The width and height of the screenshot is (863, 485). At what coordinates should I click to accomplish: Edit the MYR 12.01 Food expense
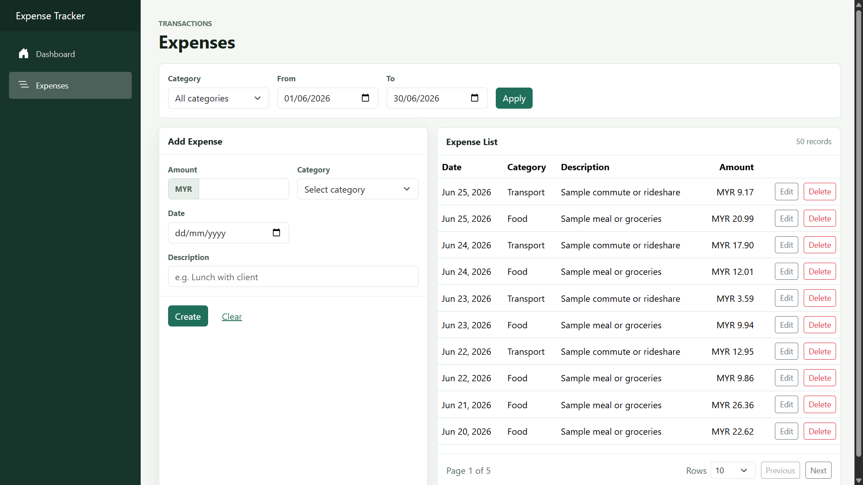click(787, 272)
